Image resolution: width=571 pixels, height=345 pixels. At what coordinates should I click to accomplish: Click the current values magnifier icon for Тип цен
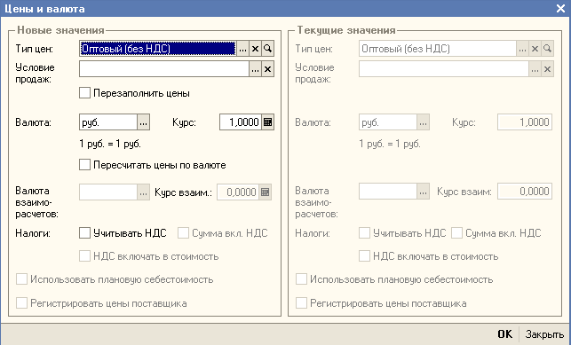tap(547, 49)
